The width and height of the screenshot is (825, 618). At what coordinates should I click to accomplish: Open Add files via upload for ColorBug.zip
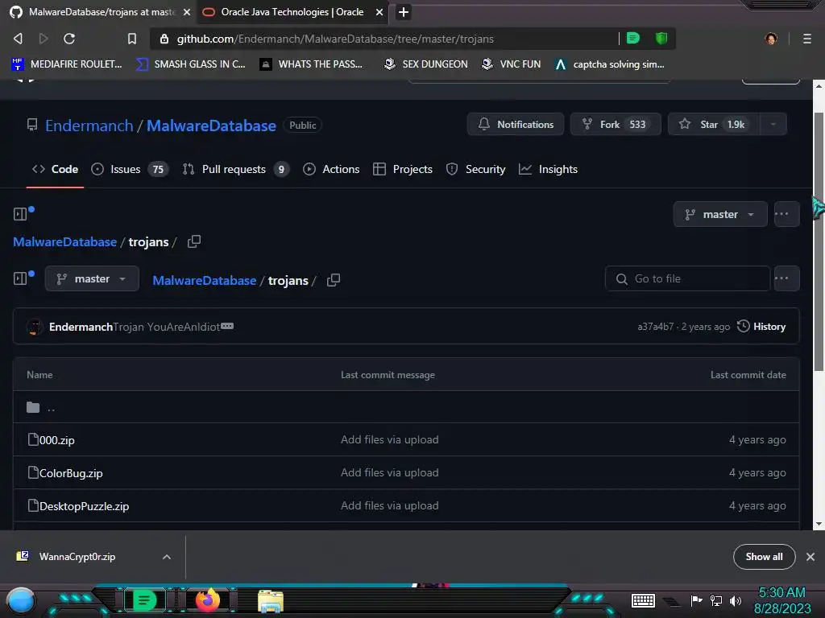pos(389,472)
